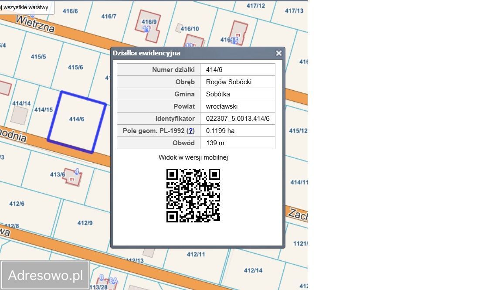The width and height of the screenshot is (502, 290).
Task: Click parcel 416/10 label on the map
Action: point(190,29)
